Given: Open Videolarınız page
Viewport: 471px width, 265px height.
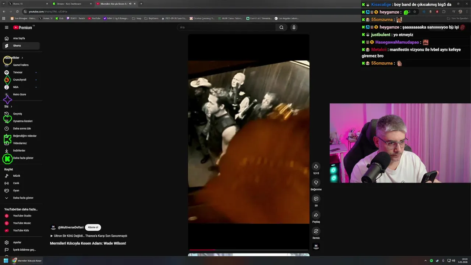Looking at the screenshot, I should [x=21, y=143].
